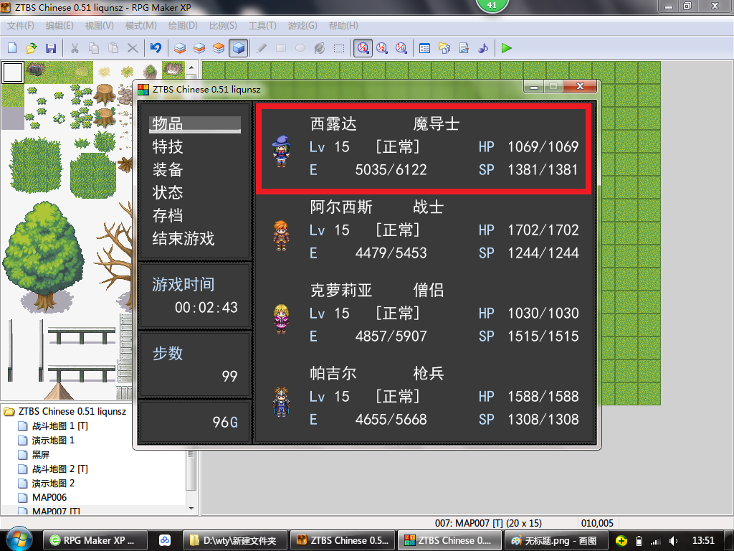Copy using the toolbar copy icon
Viewport: 734px width, 551px height.
[94, 48]
